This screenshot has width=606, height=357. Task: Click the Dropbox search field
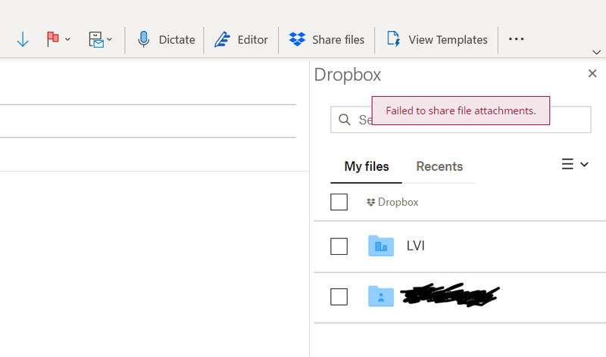click(461, 120)
